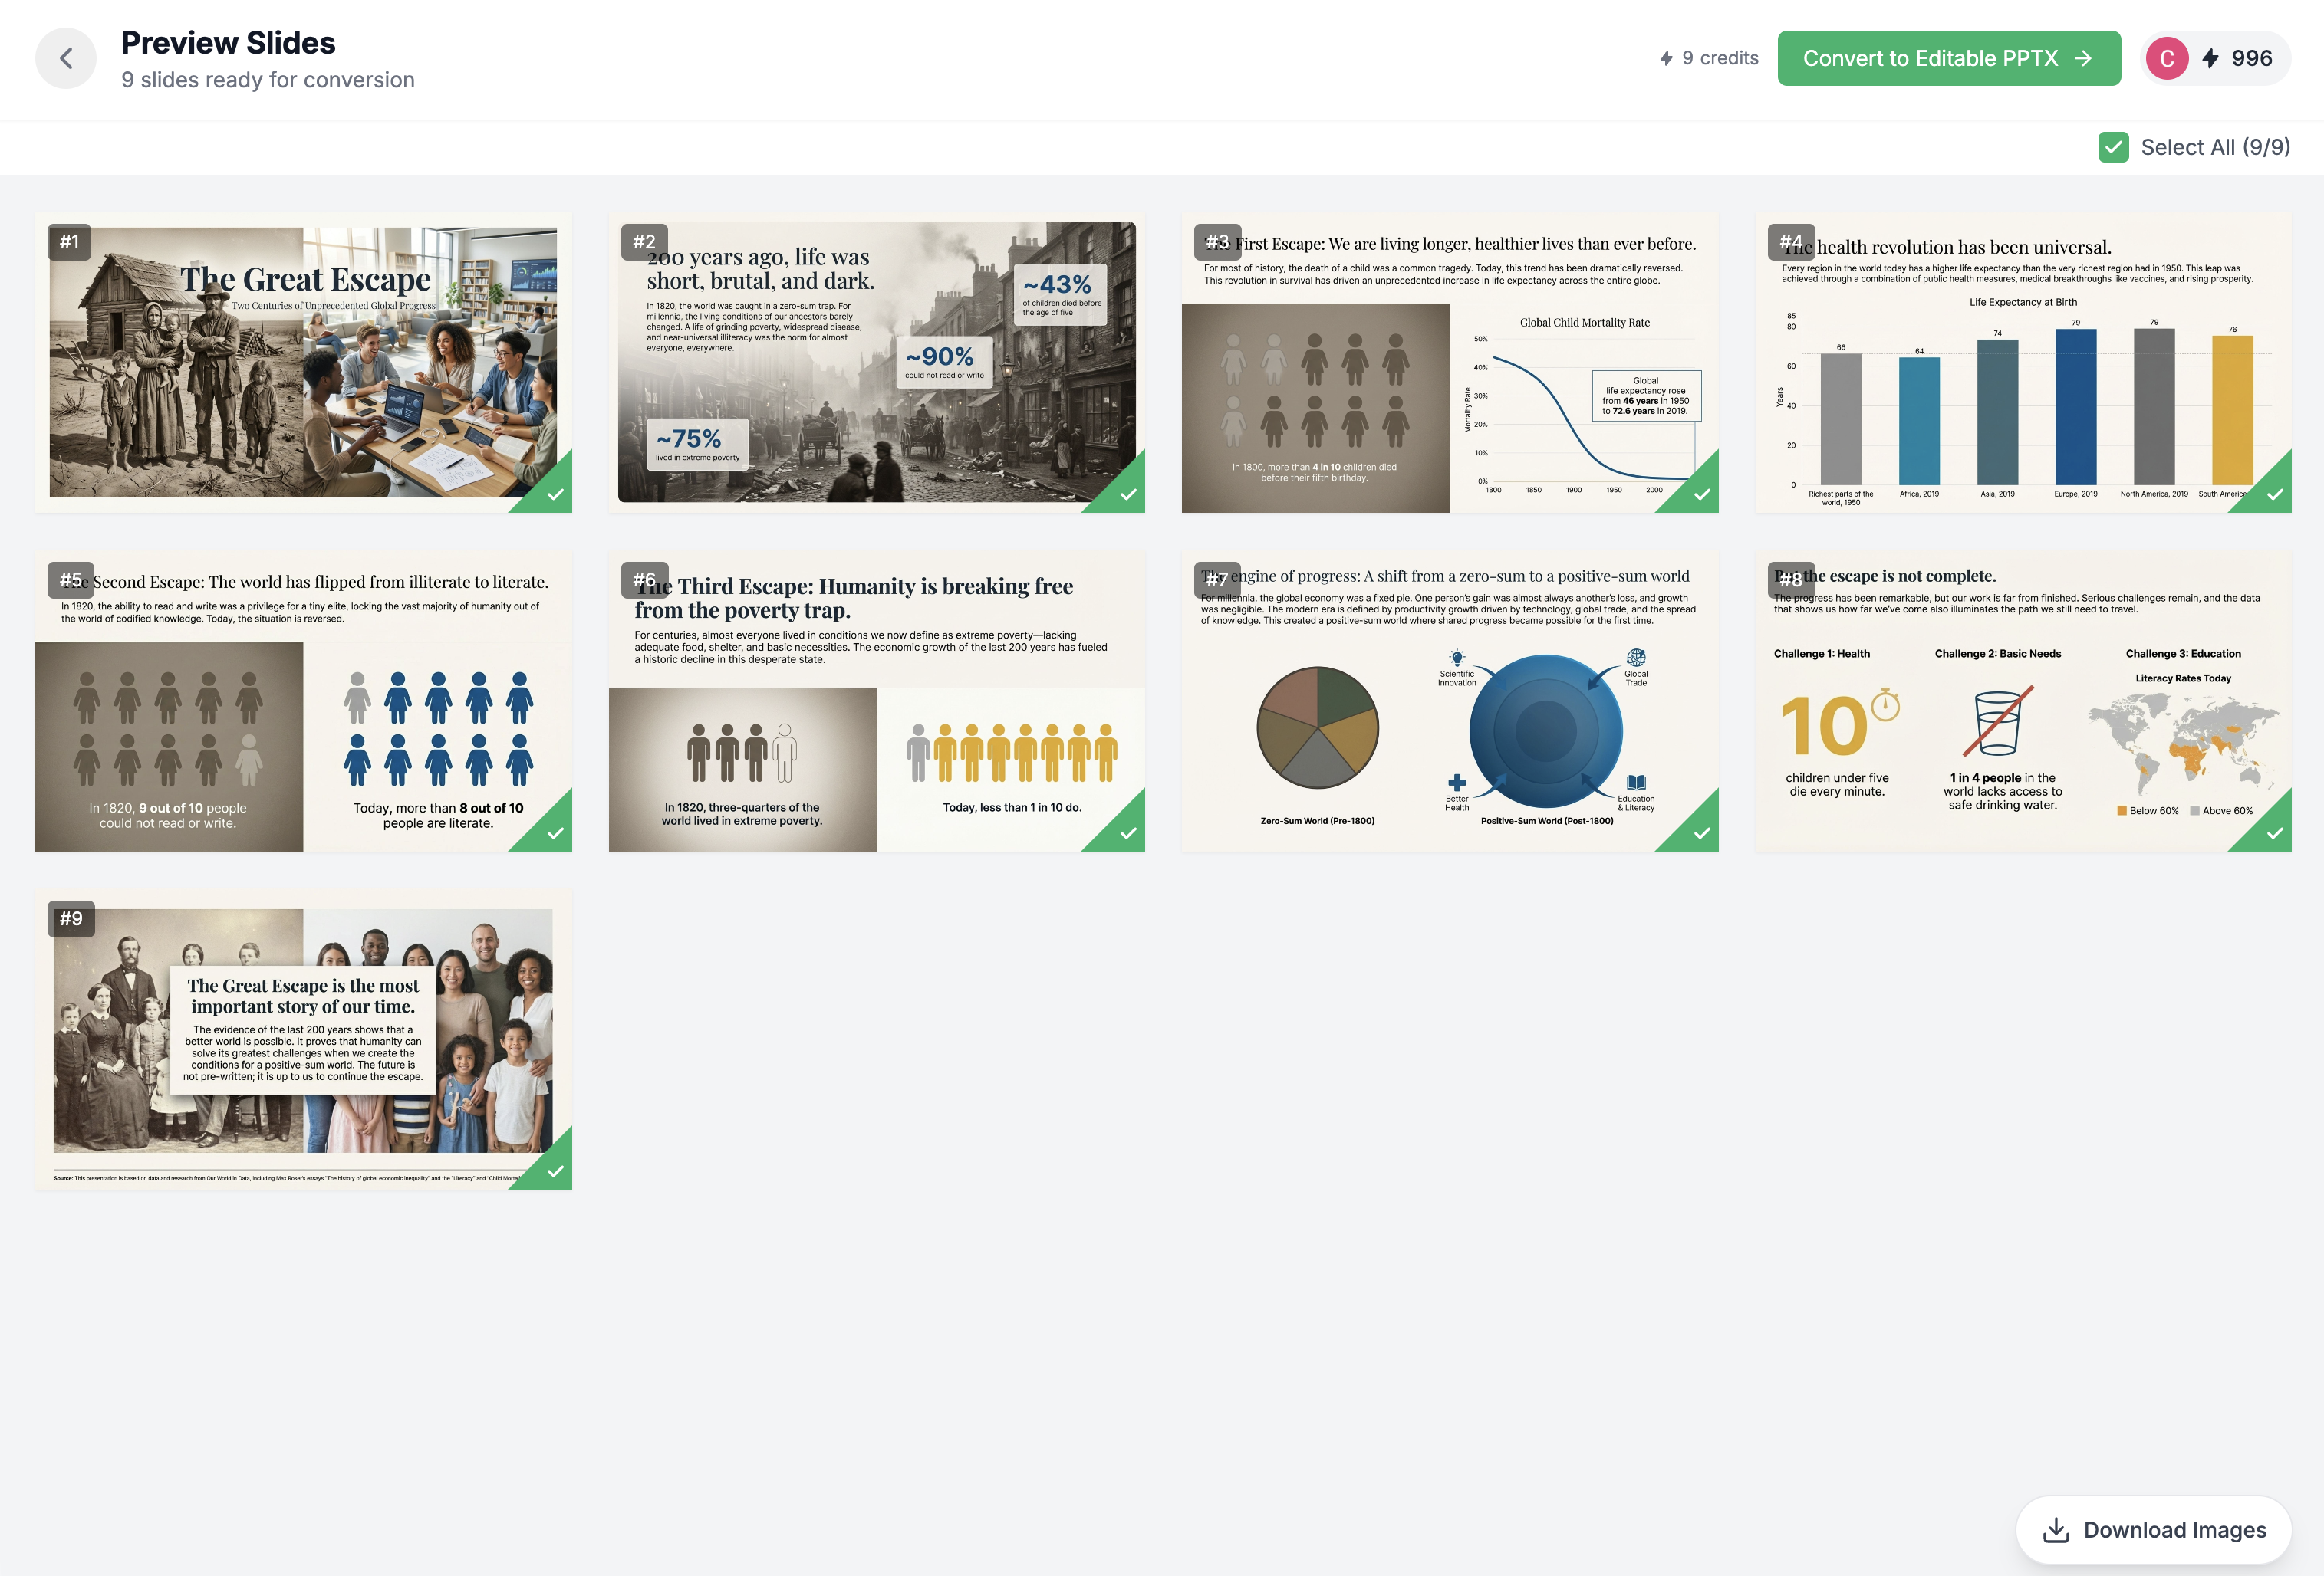The height and width of the screenshot is (1576, 2324).
Task: Click the download icon in Download Images
Action: click(2056, 1530)
